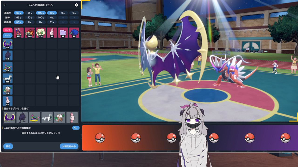Search battle history with the magnifier button
Screen dimensions: 298x167
click(x=76, y=128)
